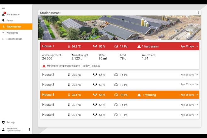Click the farm aerial photo banner

(x=120, y=28)
